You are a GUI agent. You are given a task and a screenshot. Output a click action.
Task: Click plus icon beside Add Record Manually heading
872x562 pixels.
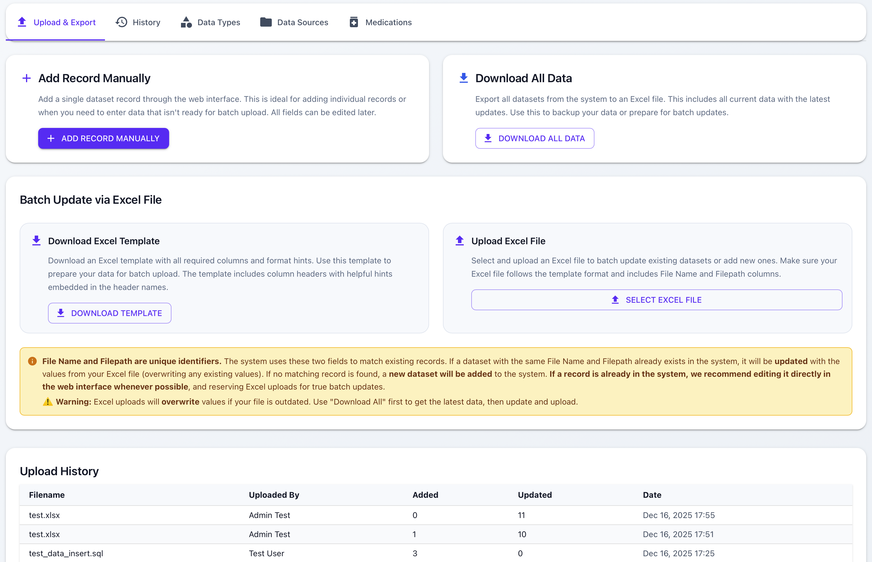[x=26, y=78]
